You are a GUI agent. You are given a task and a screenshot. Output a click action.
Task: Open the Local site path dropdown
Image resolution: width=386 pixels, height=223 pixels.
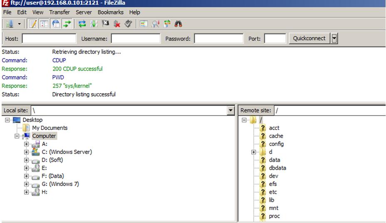click(230, 111)
